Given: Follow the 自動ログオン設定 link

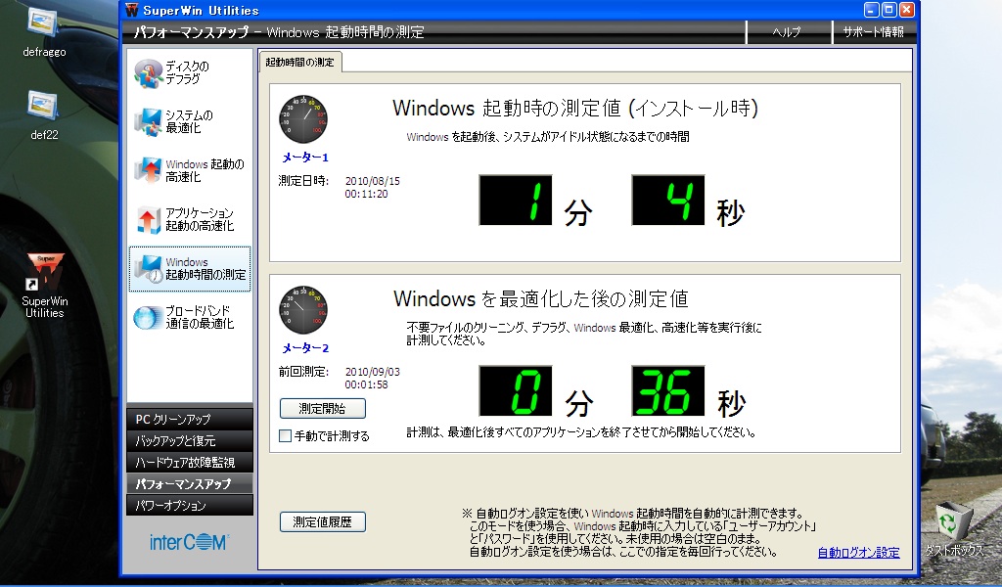Looking at the screenshot, I should pos(859,553).
